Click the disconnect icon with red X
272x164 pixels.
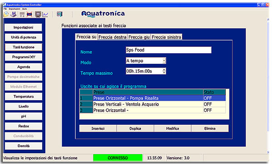[29, 14]
